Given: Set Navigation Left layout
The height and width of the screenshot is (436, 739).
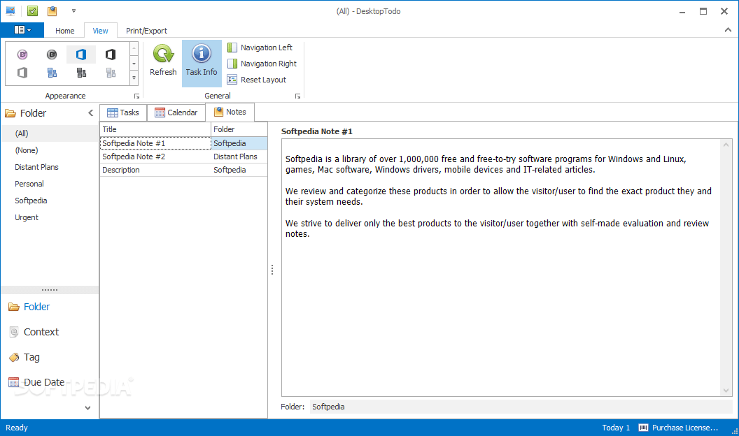Looking at the screenshot, I should point(260,48).
